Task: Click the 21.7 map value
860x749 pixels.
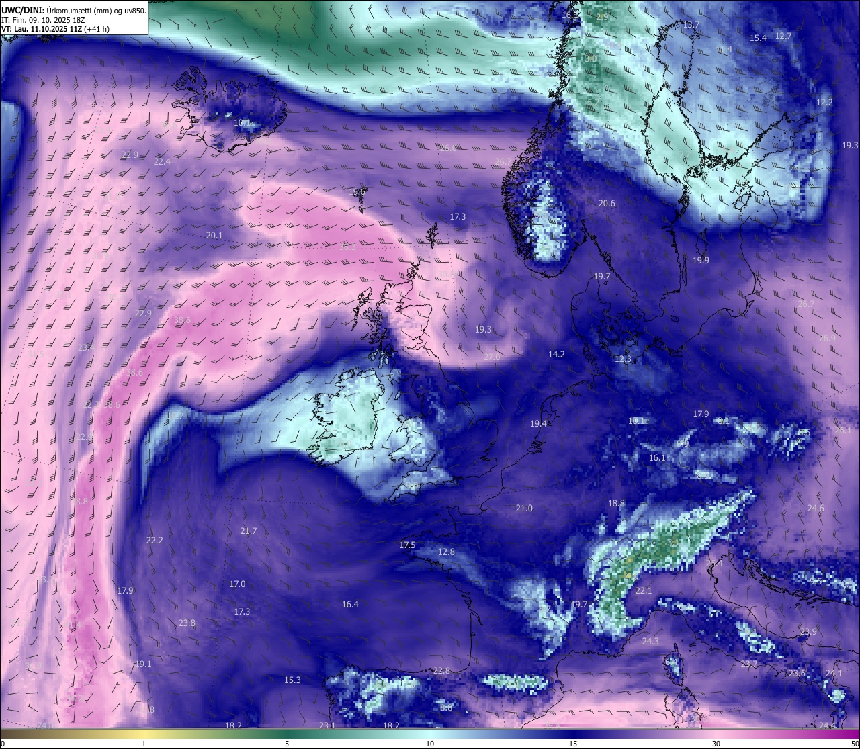Action: tap(249, 531)
